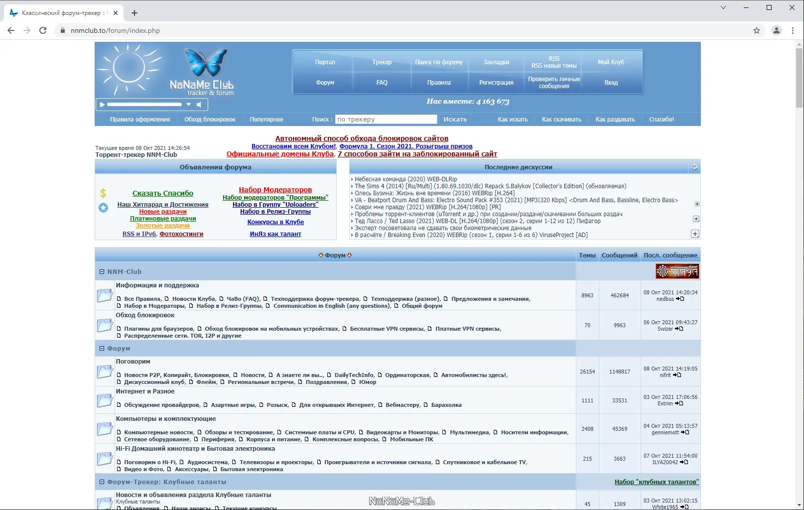Click the medium plus box in discussions panel
804x510 pixels.
point(696,219)
